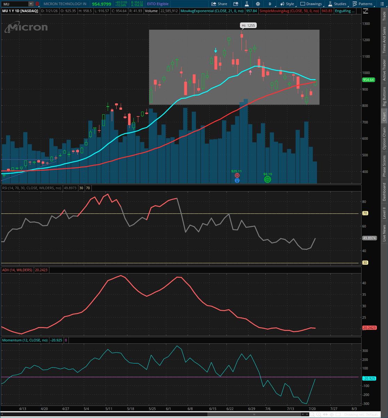388x418 pixels.
Task: Click the RSI 70 overbought level tag
Action: click(365, 213)
